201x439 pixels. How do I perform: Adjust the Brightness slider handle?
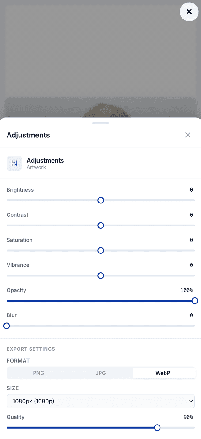[100, 200]
